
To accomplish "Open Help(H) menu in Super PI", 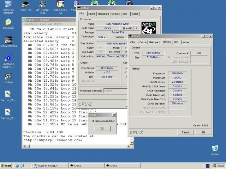I will pyautogui.click(x=58, y=24).
